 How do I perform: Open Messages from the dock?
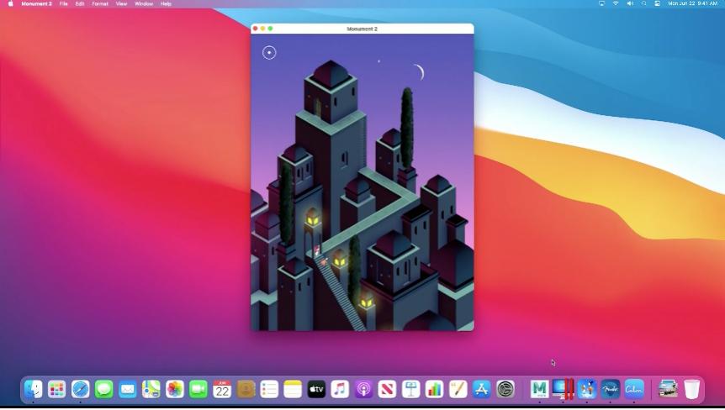click(104, 389)
